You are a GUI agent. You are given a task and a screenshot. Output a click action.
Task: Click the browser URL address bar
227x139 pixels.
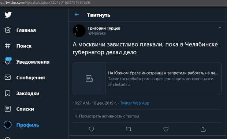click(x=113, y=3)
